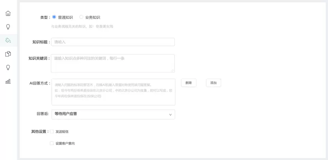The width and height of the screenshot is (328, 160).
Task: Click the chevron arrow of 回答后 dropdown
Action: point(170,115)
